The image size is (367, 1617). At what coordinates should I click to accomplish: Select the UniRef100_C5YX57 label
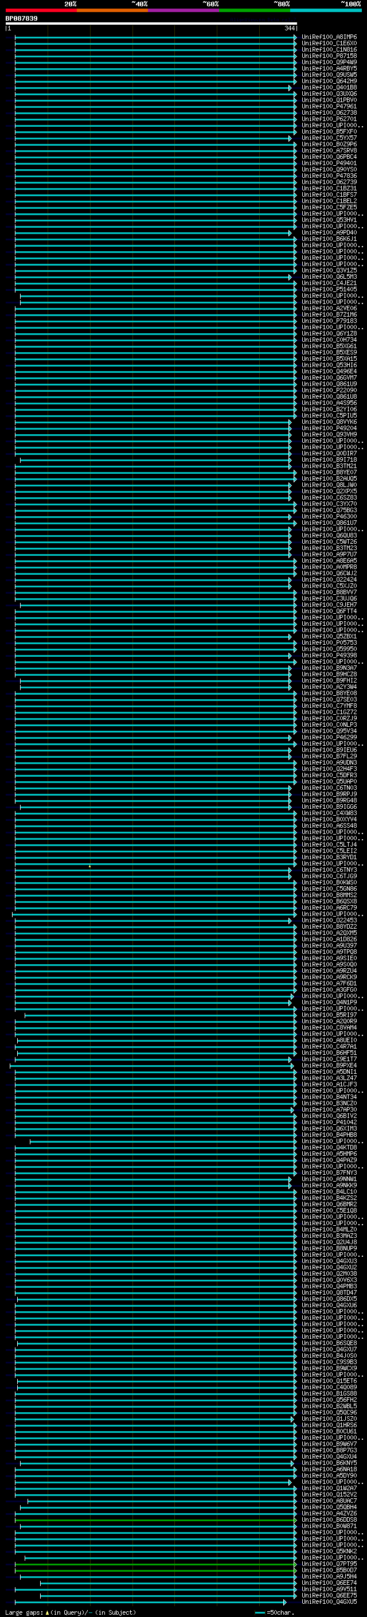point(329,138)
